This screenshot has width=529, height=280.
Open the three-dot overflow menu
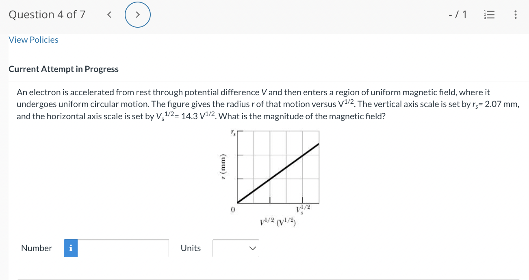coord(515,14)
